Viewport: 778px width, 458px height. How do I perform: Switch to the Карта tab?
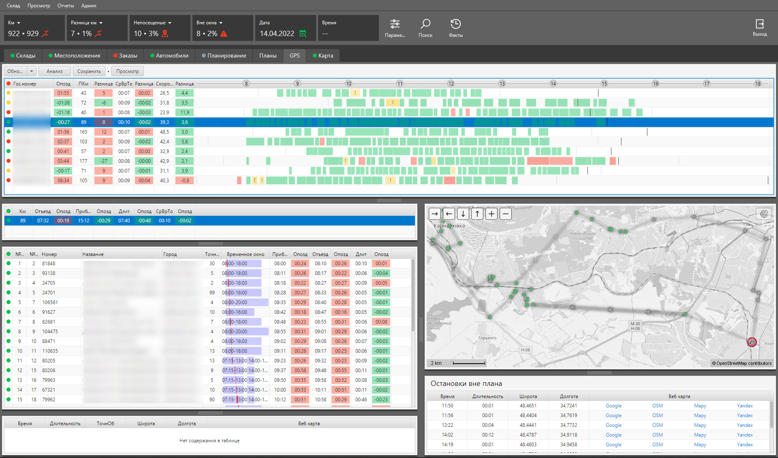pos(323,55)
